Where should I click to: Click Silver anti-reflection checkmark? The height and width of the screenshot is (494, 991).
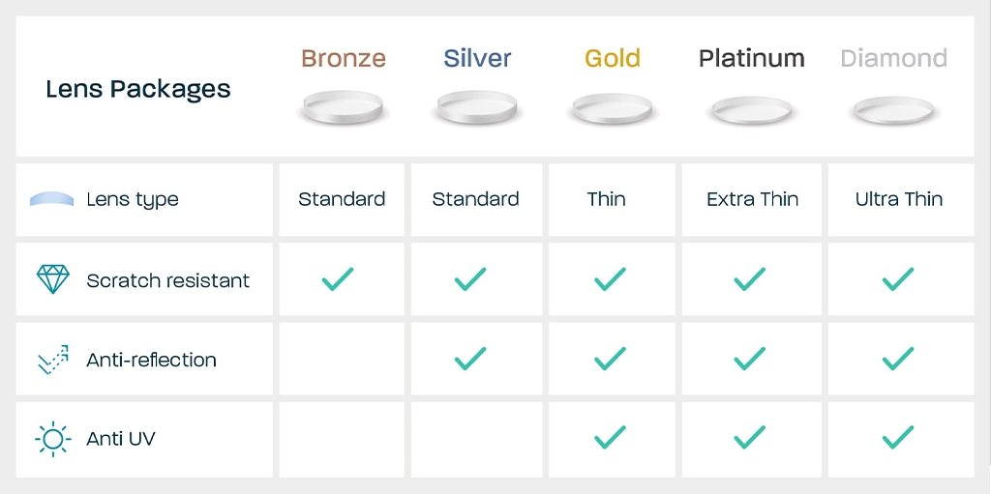point(470,359)
